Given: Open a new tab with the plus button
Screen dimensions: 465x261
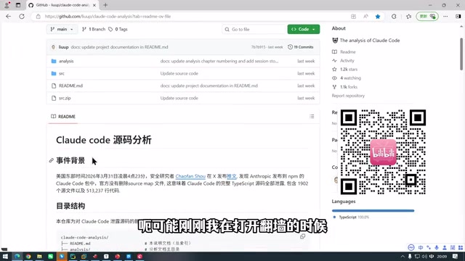Looking at the screenshot, I should (105, 5).
